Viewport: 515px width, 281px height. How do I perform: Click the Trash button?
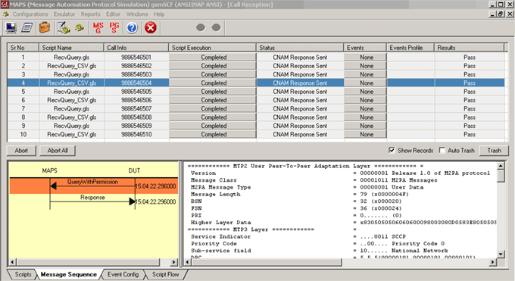pos(494,151)
